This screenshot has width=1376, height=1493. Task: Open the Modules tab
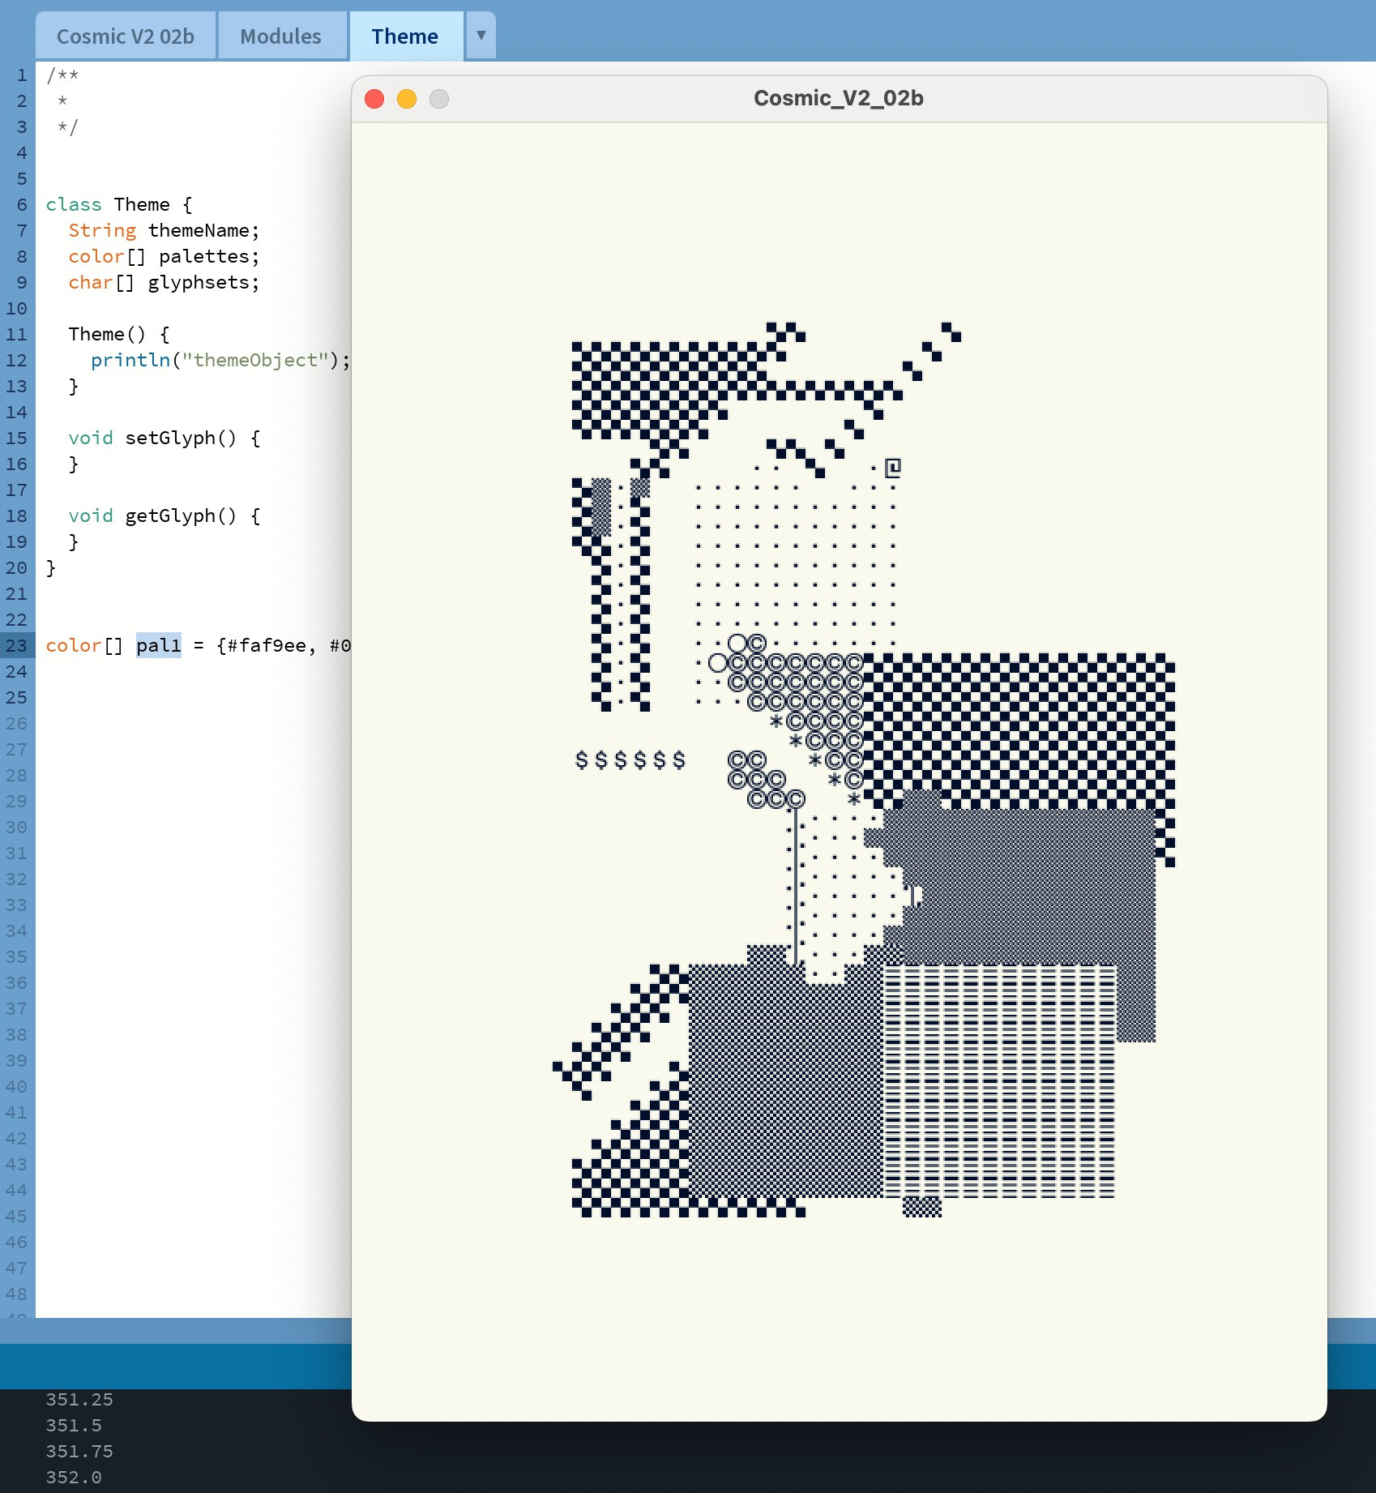click(x=281, y=36)
